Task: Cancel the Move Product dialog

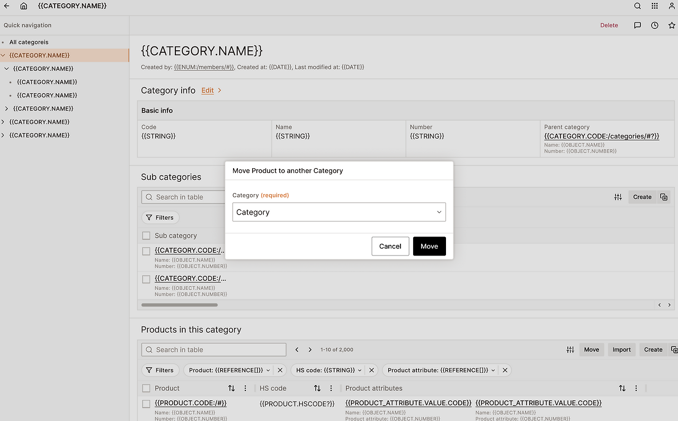Action: coord(390,246)
